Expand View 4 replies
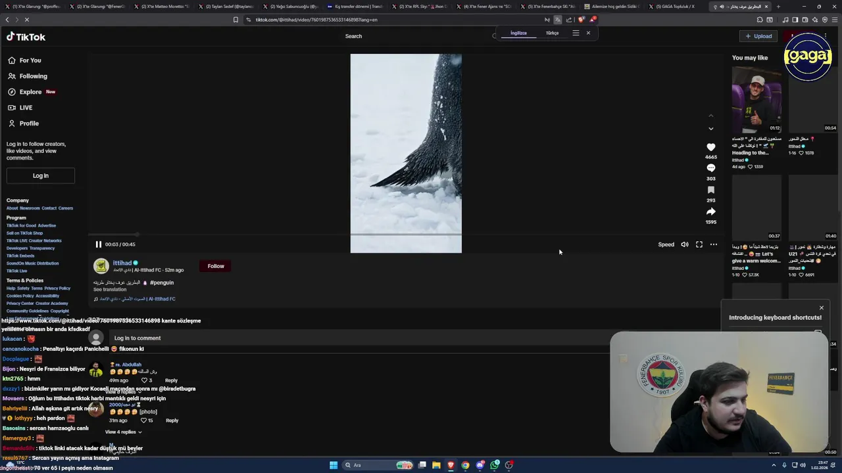Image resolution: width=842 pixels, height=473 pixels. pyautogui.click(x=123, y=432)
